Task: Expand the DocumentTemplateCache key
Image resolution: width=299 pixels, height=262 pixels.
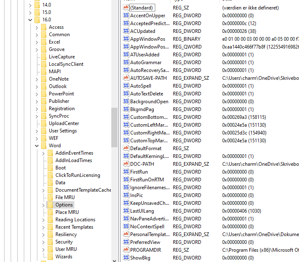Action: coord(44,190)
